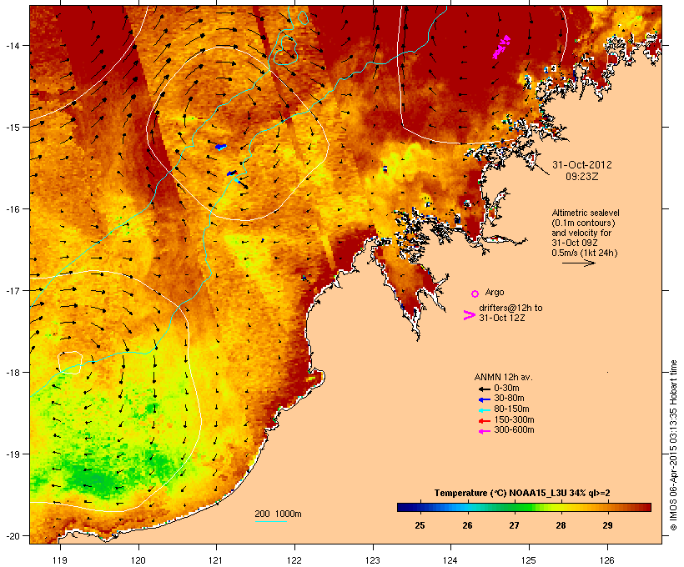The height and width of the screenshot is (567, 684).
Task: Click the 119 longitude axis label
Action: click(60, 560)
